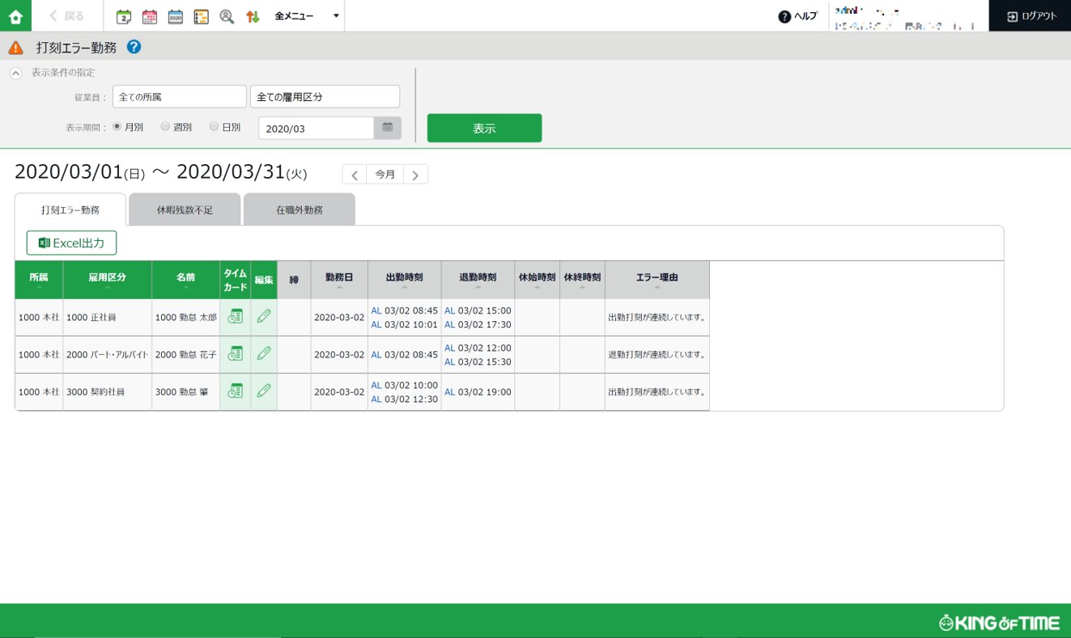Edit the record for 勤怠 花子

tap(264, 354)
